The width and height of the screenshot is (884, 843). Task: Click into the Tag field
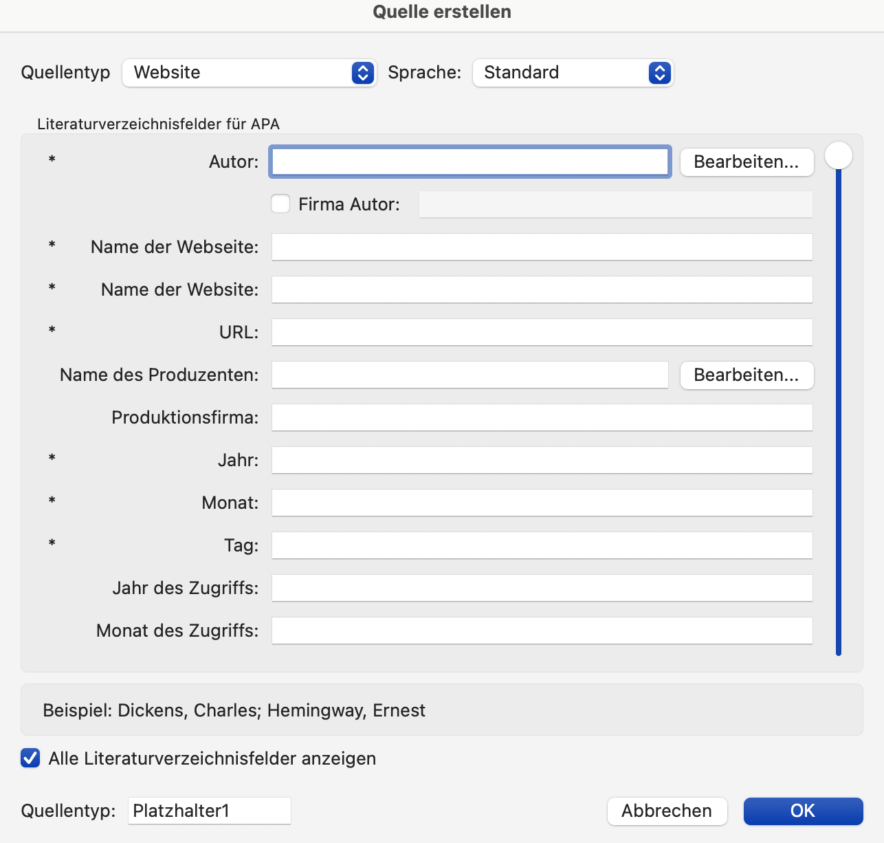(x=542, y=545)
